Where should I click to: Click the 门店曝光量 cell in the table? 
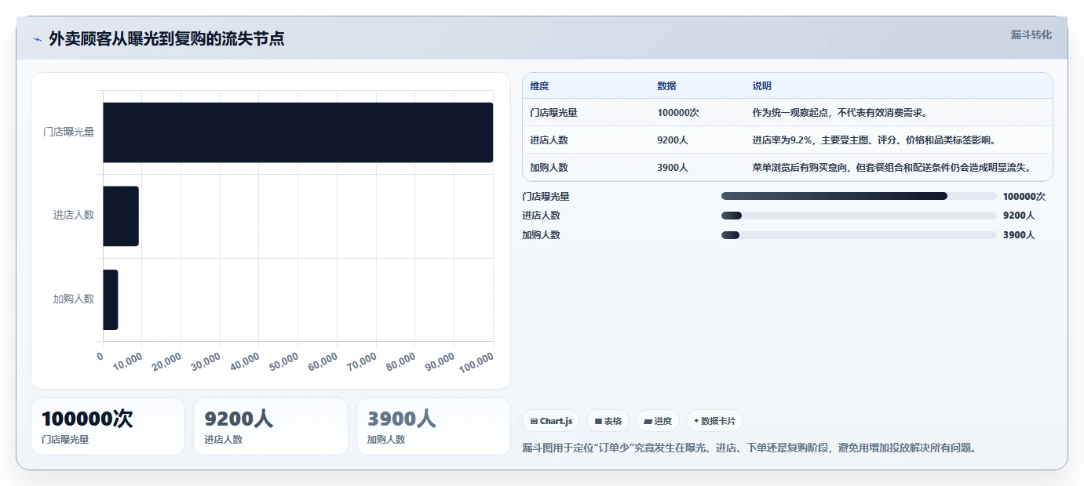click(554, 113)
